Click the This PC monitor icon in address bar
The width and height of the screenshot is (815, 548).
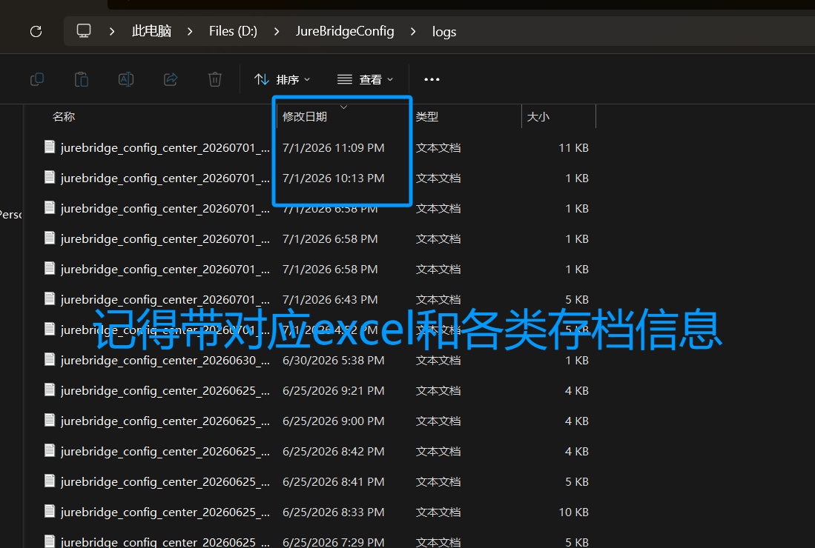pos(84,31)
